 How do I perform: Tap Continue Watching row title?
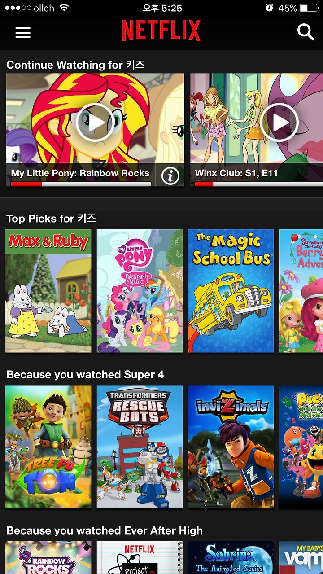click(75, 65)
